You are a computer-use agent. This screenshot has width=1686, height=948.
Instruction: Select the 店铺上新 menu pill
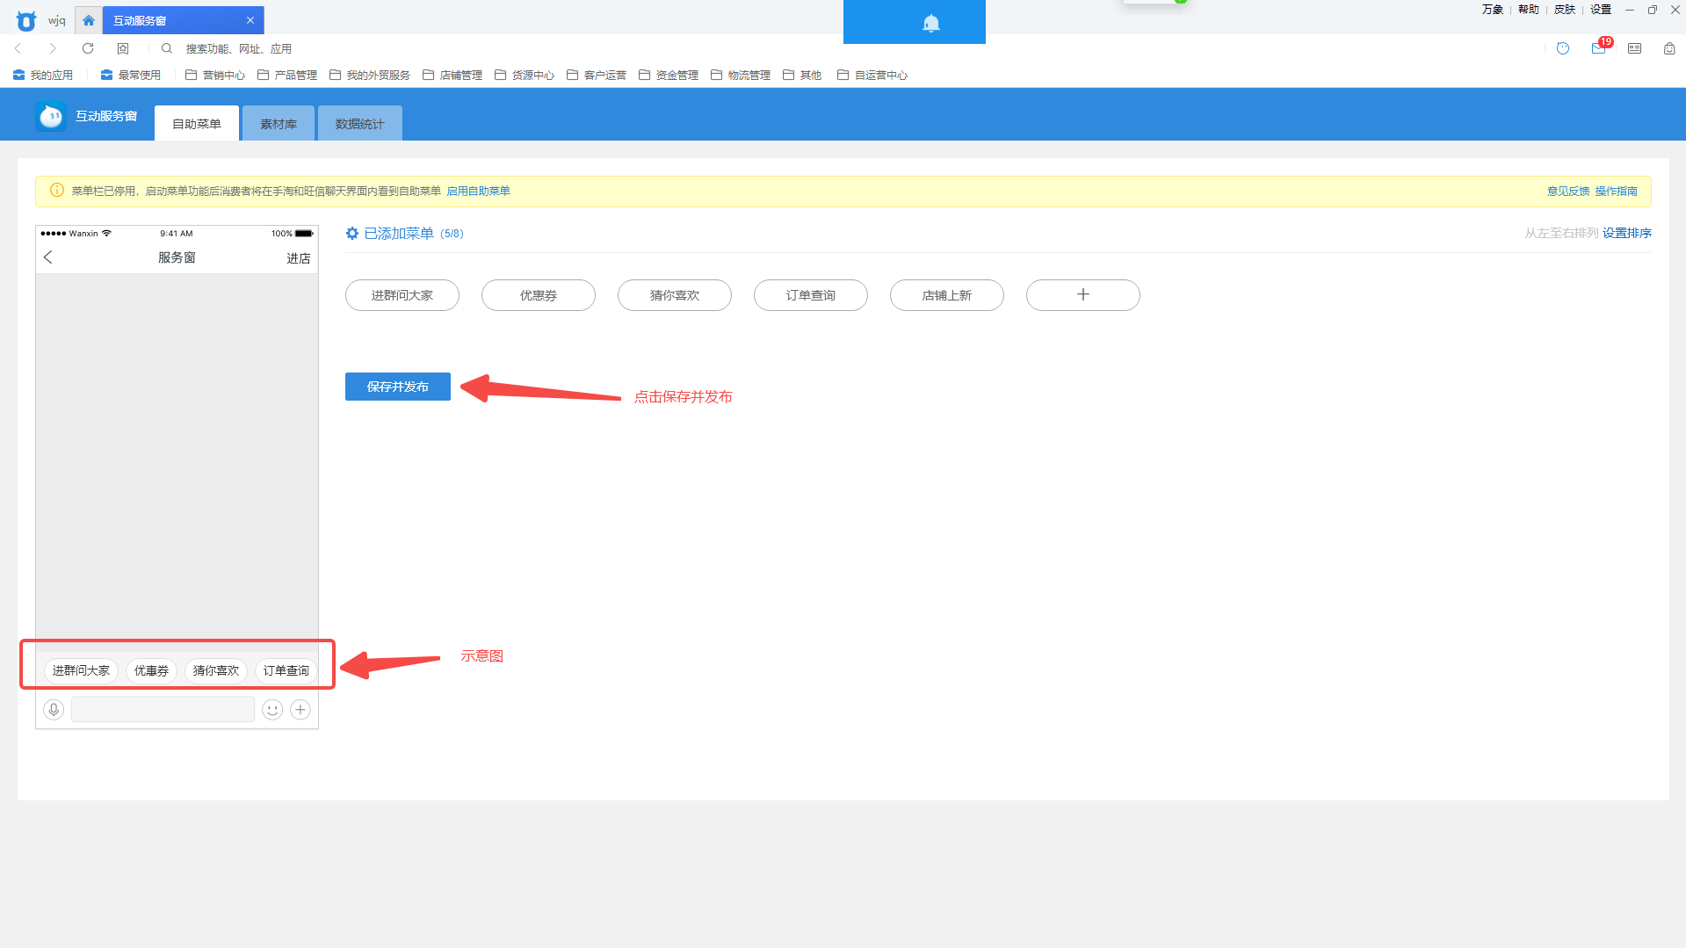pos(947,295)
